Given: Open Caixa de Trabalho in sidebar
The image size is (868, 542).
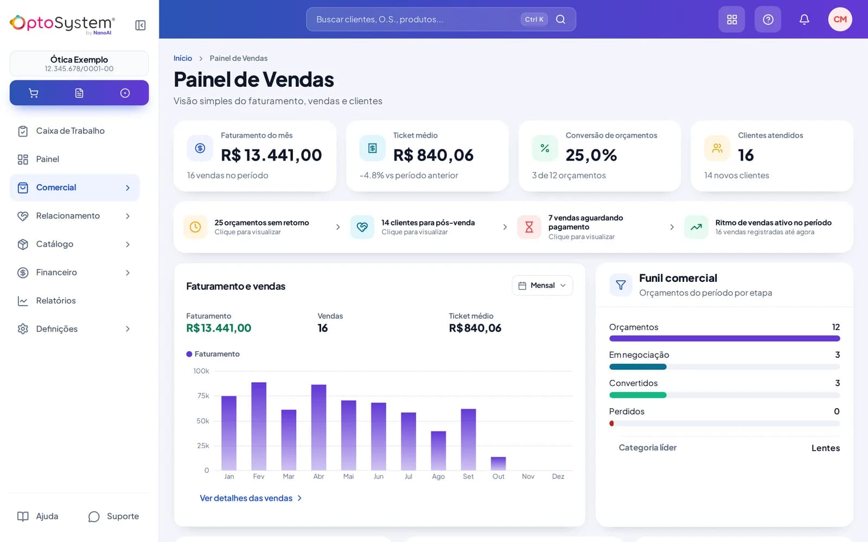Looking at the screenshot, I should (75, 131).
